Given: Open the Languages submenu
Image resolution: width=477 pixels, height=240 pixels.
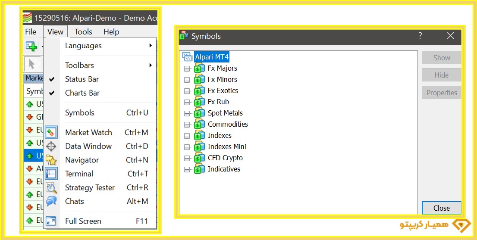Looking at the screenshot, I should pos(100,46).
